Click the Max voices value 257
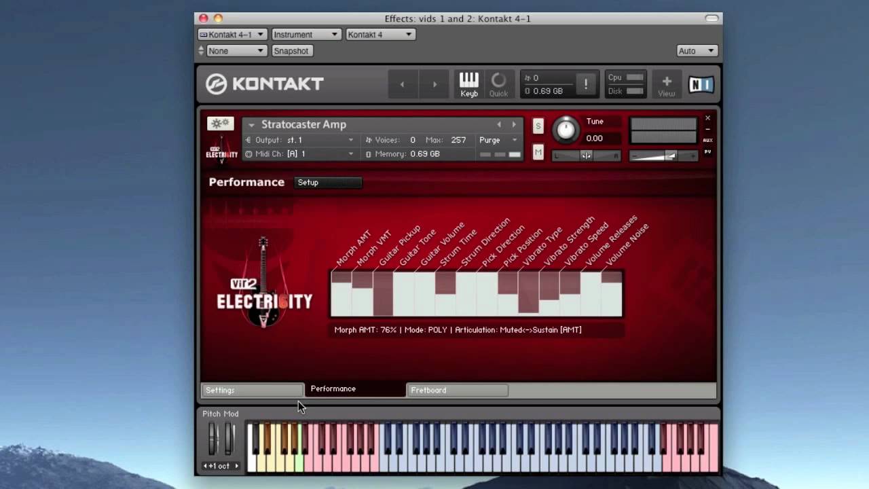The height and width of the screenshot is (489, 869). coord(458,140)
